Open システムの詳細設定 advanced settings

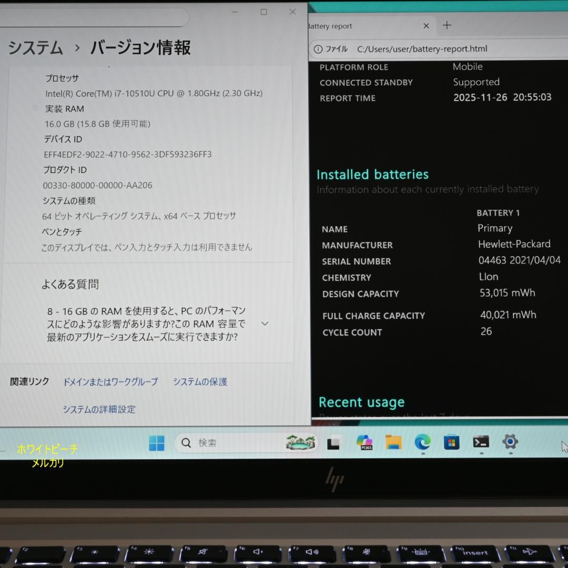[x=99, y=409]
